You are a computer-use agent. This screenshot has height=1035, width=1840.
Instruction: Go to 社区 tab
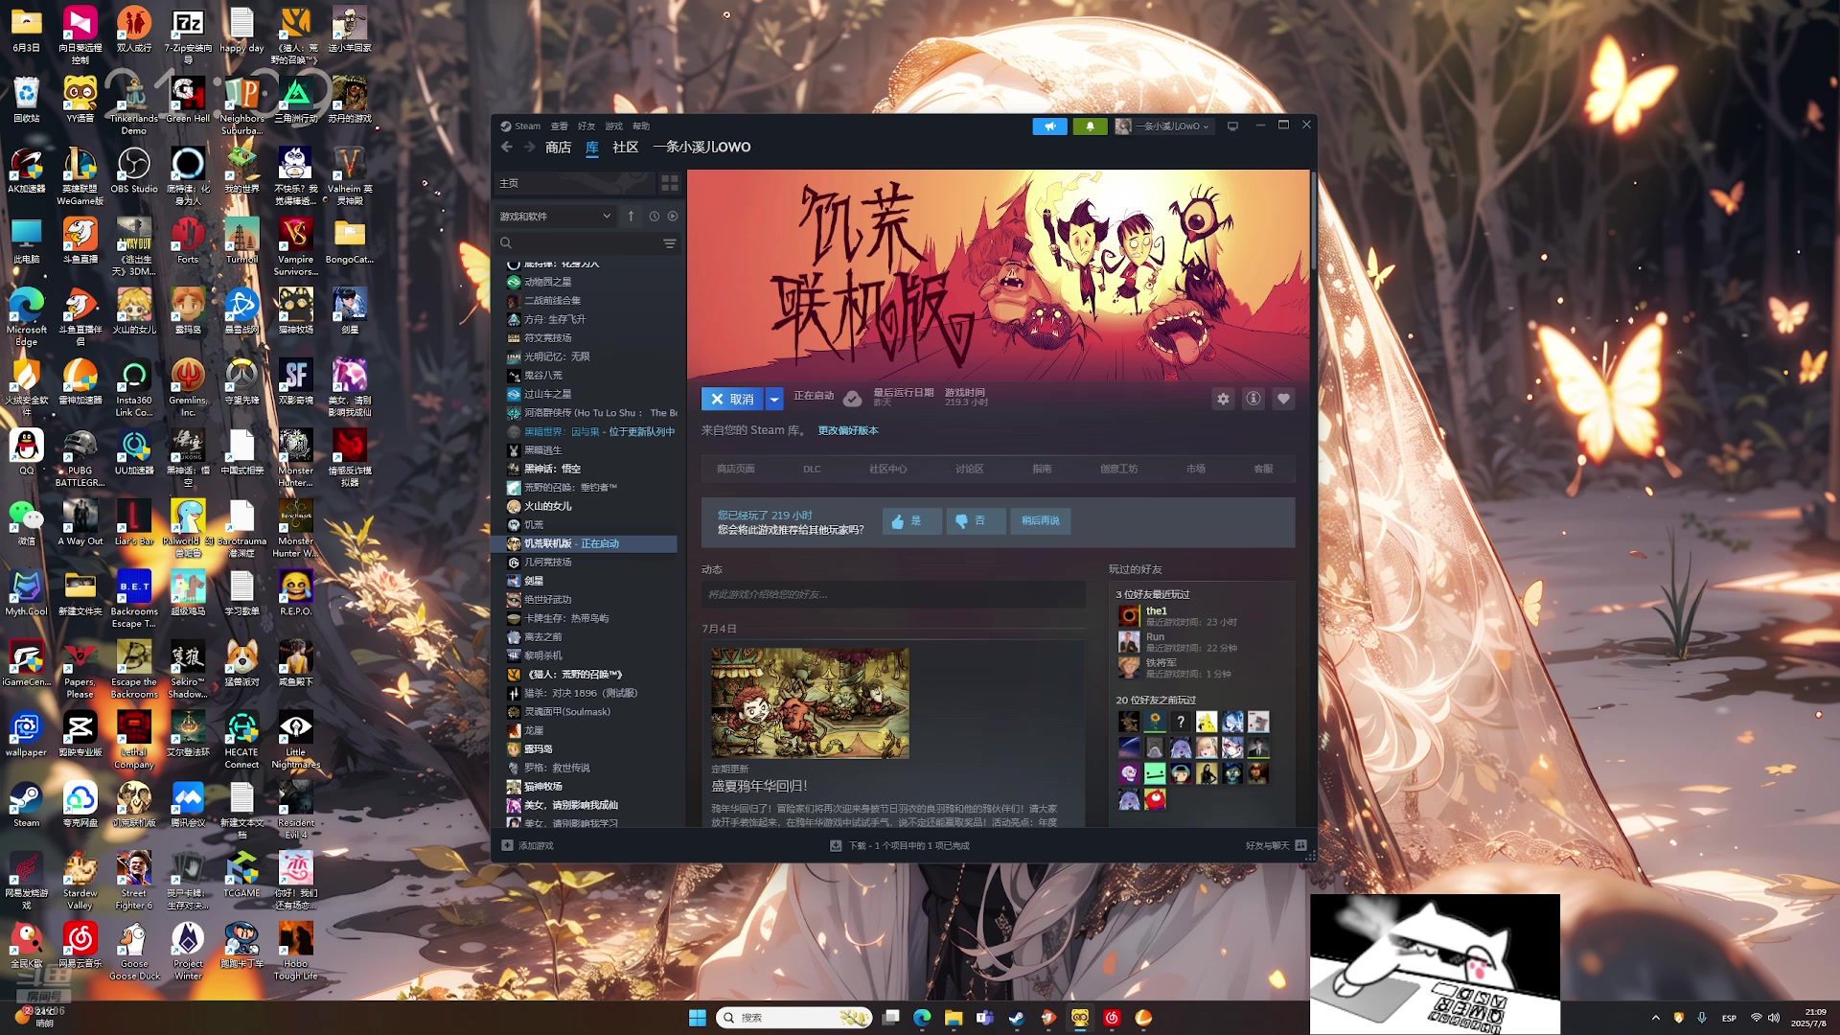click(x=626, y=147)
